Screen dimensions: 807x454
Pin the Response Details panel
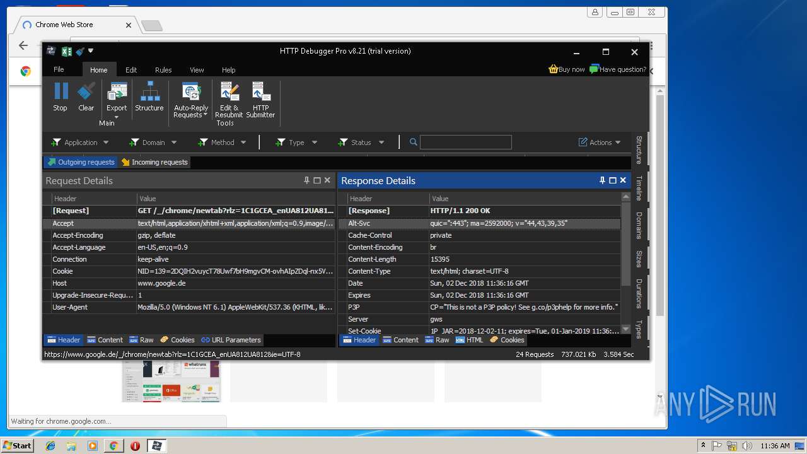(602, 180)
